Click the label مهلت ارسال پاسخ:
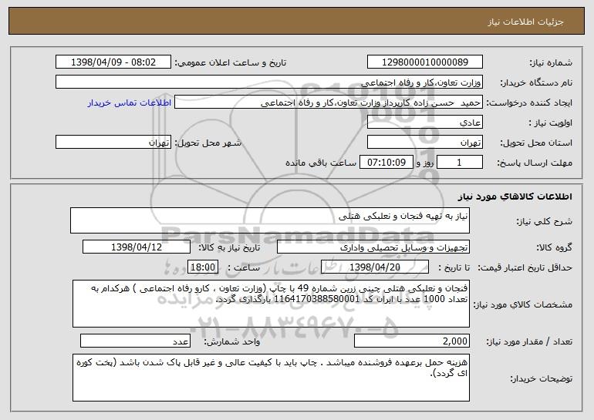The height and width of the screenshot is (420, 594). point(535,163)
